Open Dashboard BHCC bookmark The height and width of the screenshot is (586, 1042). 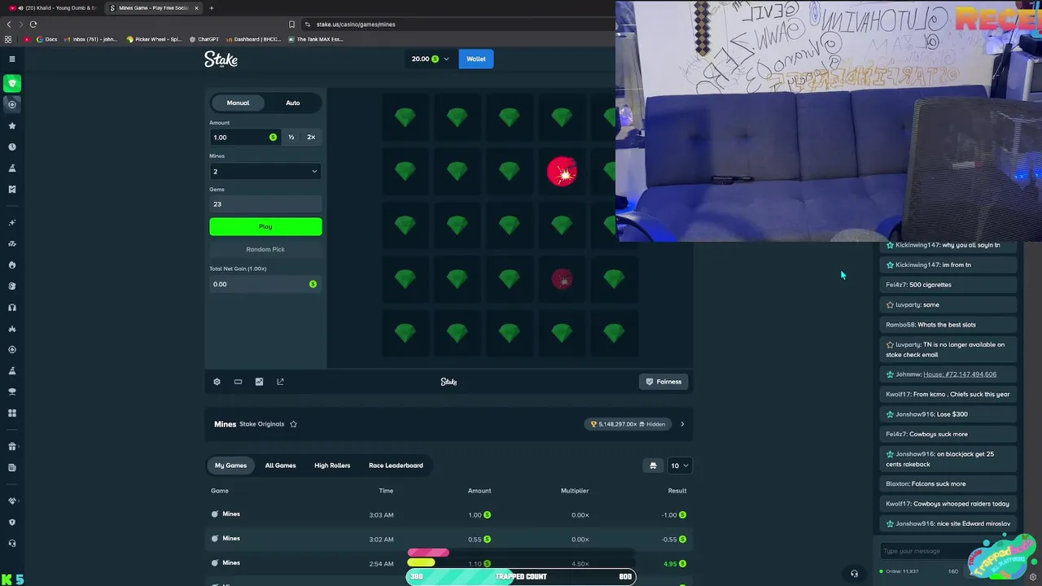pos(254,39)
